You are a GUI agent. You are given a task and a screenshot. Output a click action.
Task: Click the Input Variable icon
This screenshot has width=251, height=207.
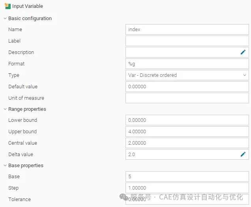click(x=7, y=6)
